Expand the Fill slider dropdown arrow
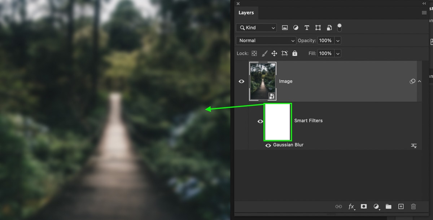 point(338,53)
